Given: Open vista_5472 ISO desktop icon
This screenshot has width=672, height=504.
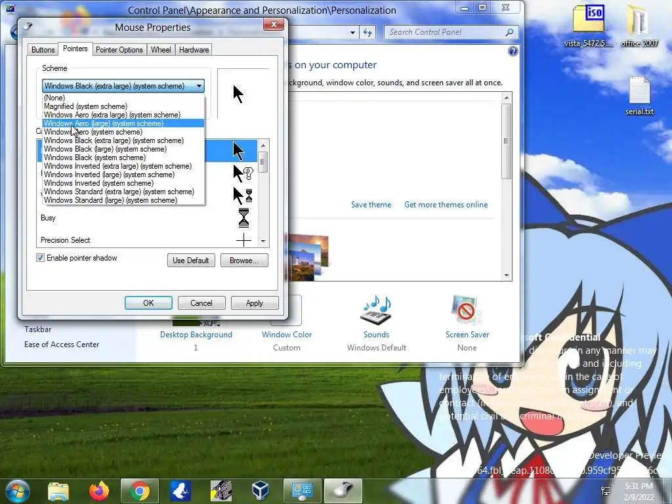Looking at the screenshot, I should [589, 24].
